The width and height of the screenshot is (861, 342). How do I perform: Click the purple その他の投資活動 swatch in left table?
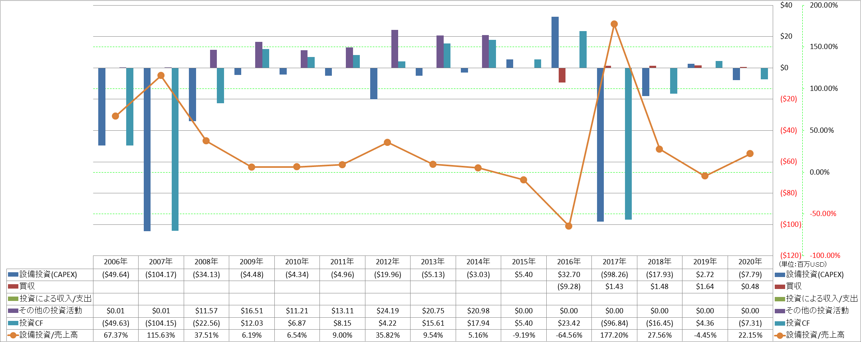[x=13, y=311]
